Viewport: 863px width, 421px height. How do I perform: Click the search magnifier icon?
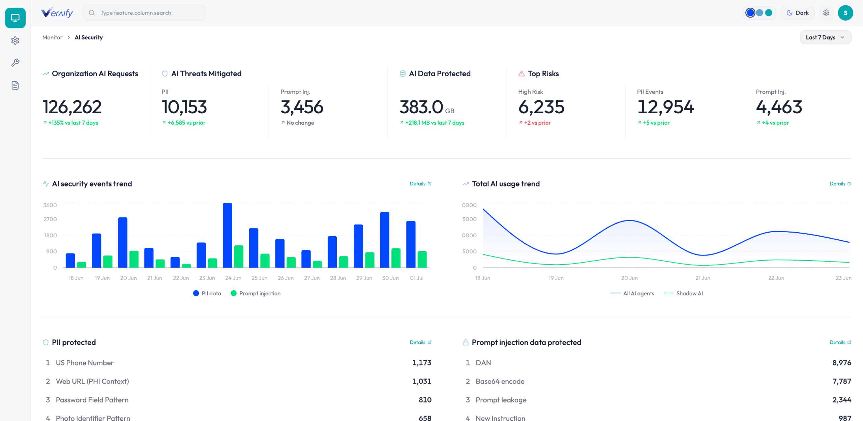92,13
